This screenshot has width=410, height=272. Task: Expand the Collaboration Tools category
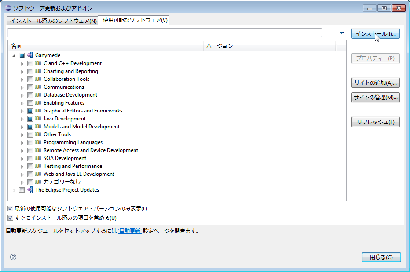tap(22, 80)
